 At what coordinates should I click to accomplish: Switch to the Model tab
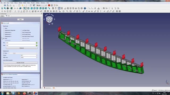coord(2,16)
